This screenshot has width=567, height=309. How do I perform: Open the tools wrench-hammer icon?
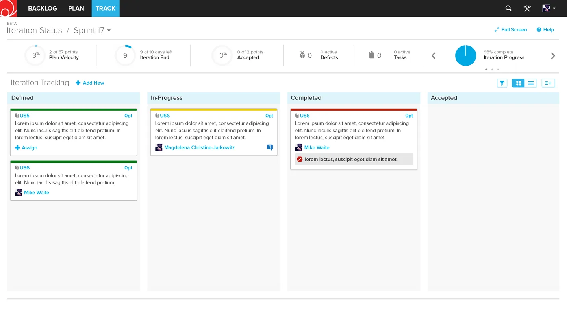point(527,8)
